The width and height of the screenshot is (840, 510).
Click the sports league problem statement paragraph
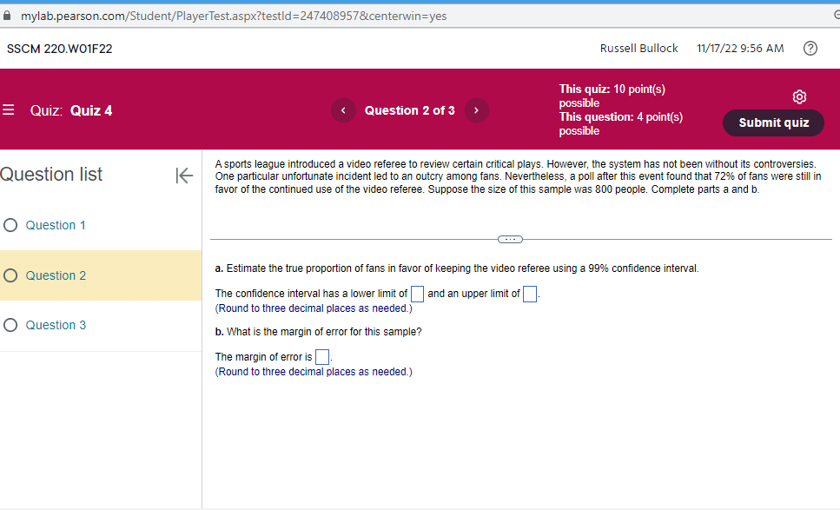tap(518, 176)
